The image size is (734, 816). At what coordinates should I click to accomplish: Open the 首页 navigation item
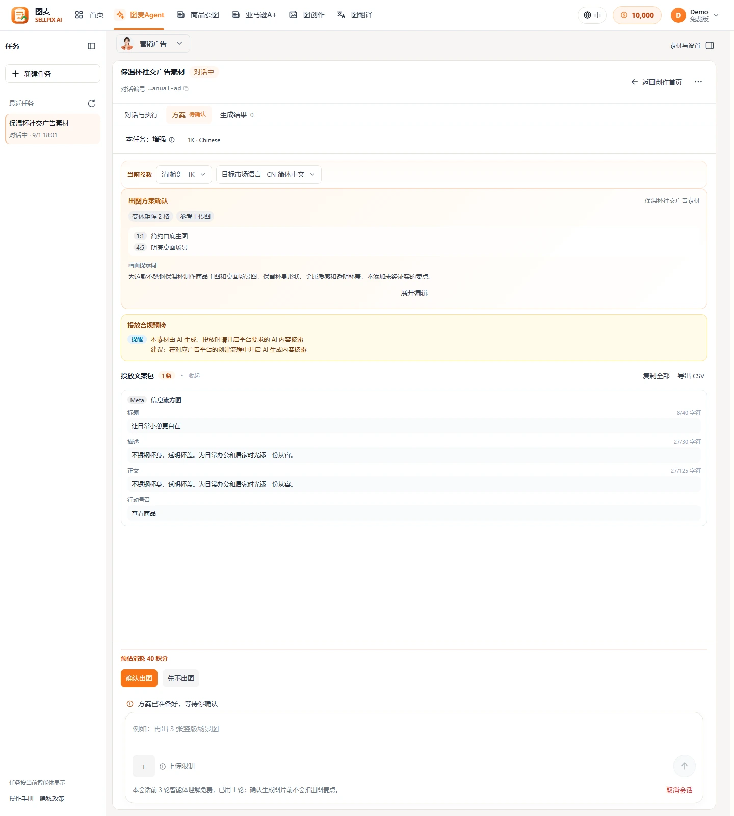click(x=89, y=15)
